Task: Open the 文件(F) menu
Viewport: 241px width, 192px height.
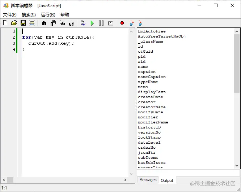Action: coord(9,15)
